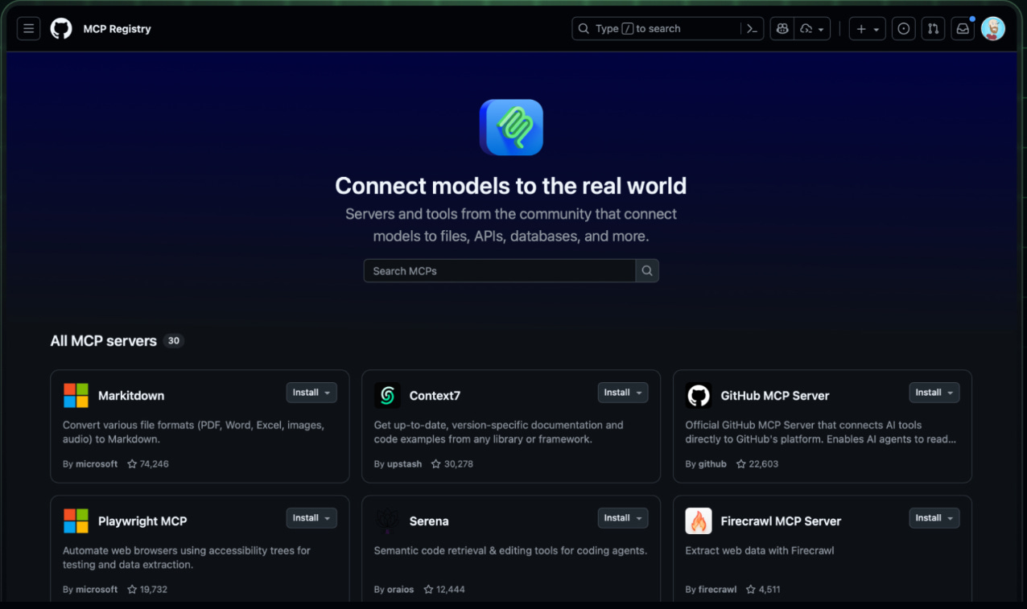
Task: Open the user profile avatar menu
Action: coord(993,29)
